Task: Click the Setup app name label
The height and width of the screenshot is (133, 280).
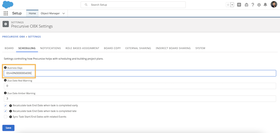Action: click(17, 13)
